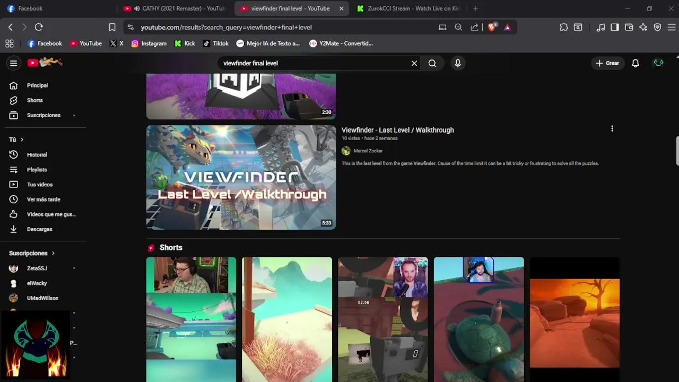Open Kick bookmark in bookmarks bar

click(185, 44)
